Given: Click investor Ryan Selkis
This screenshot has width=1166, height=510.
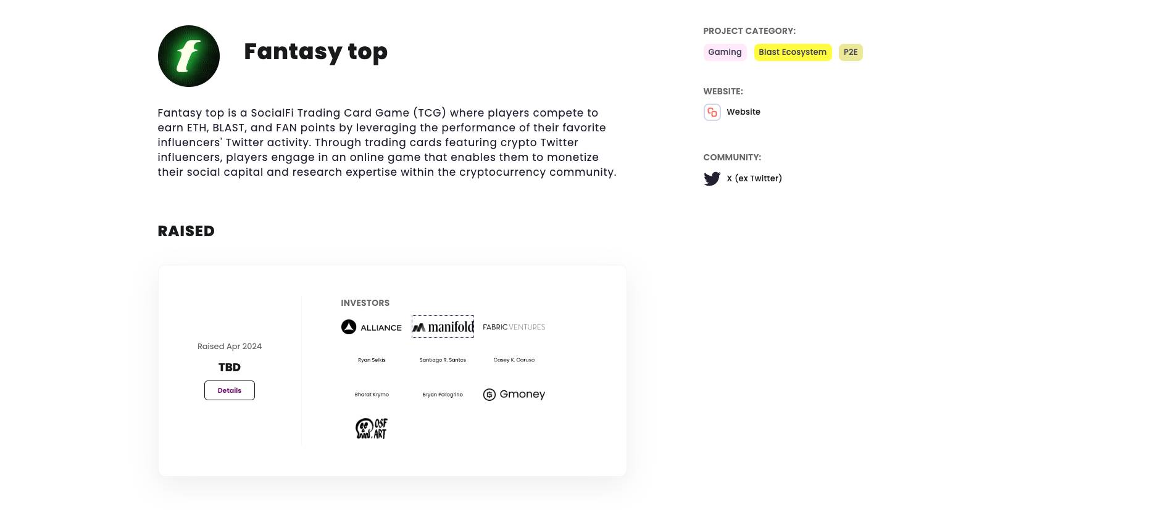Looking at the screenshot, I should coord(372,360).
